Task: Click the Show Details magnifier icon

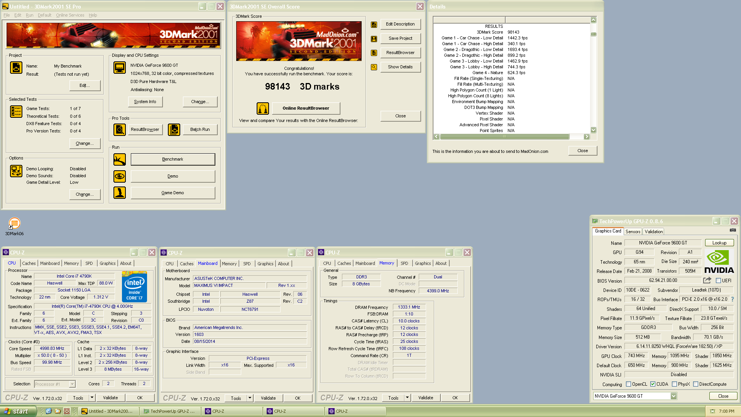Action: 374,67
